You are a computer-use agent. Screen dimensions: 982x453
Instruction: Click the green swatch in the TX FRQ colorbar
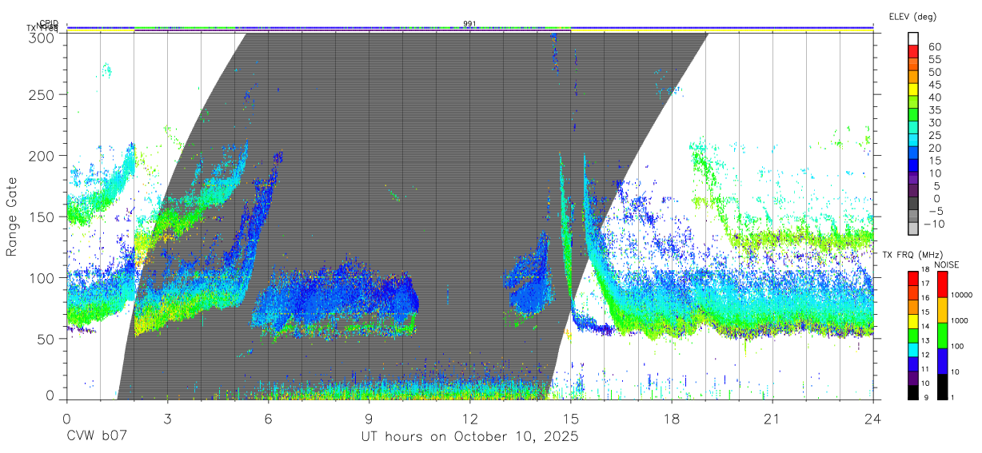(913, 334)
